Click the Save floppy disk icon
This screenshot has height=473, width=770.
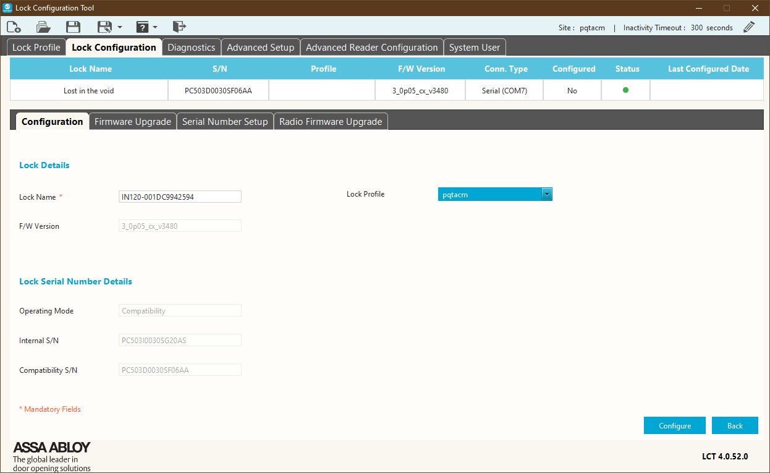pos(74,27)
